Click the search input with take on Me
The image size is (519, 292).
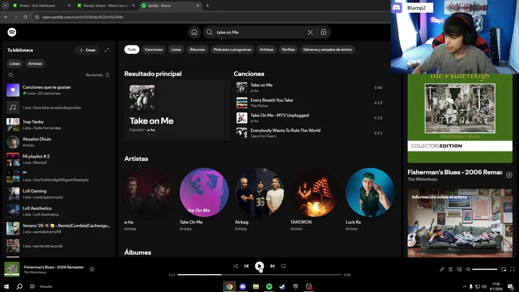tap(259, 32)
